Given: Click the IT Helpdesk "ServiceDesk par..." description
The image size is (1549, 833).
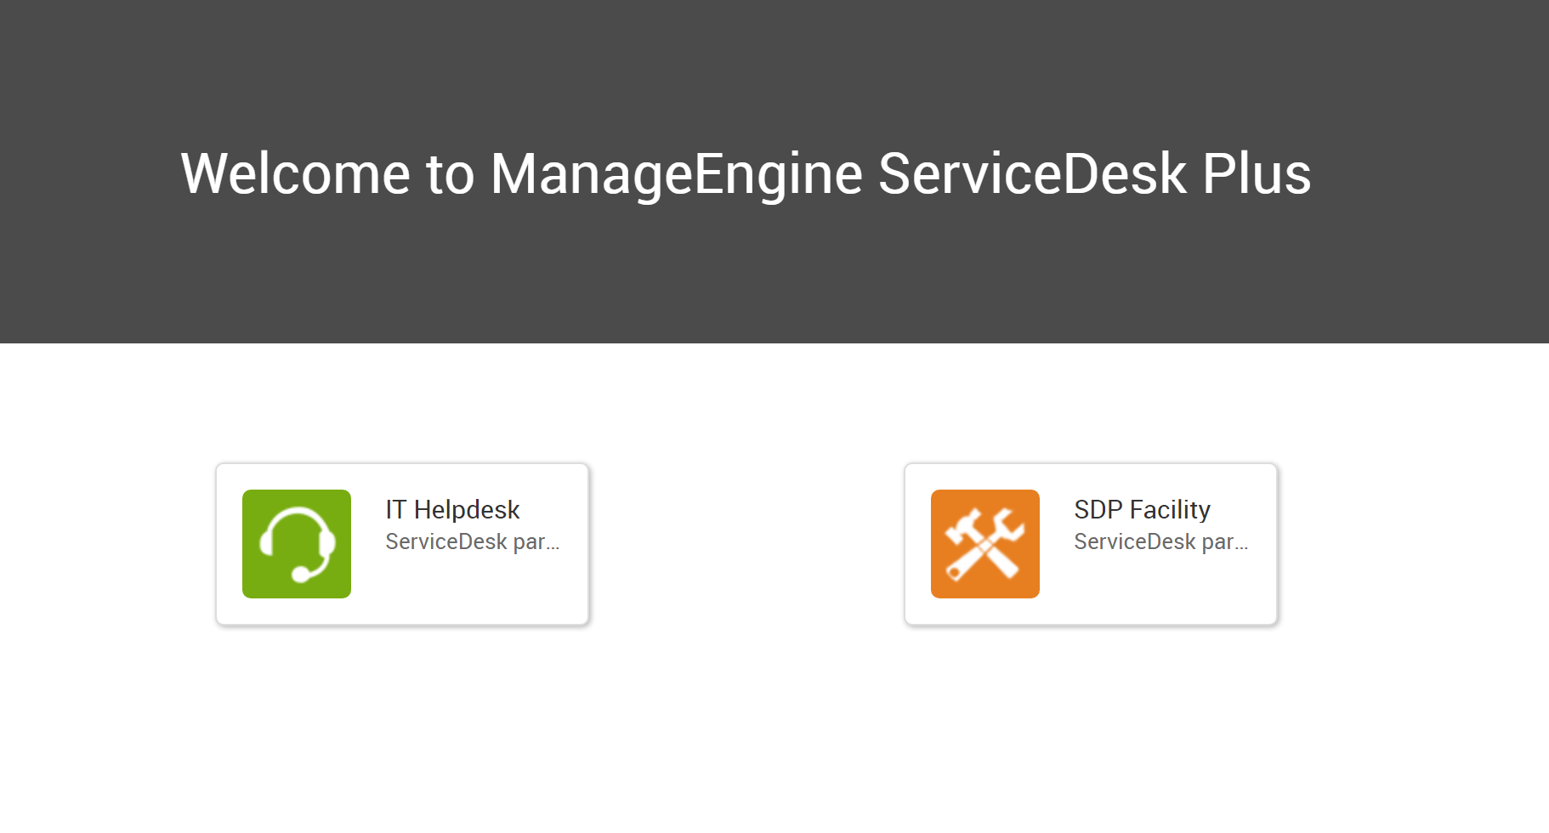Looking at the screenshot, I should coord(473,542).
